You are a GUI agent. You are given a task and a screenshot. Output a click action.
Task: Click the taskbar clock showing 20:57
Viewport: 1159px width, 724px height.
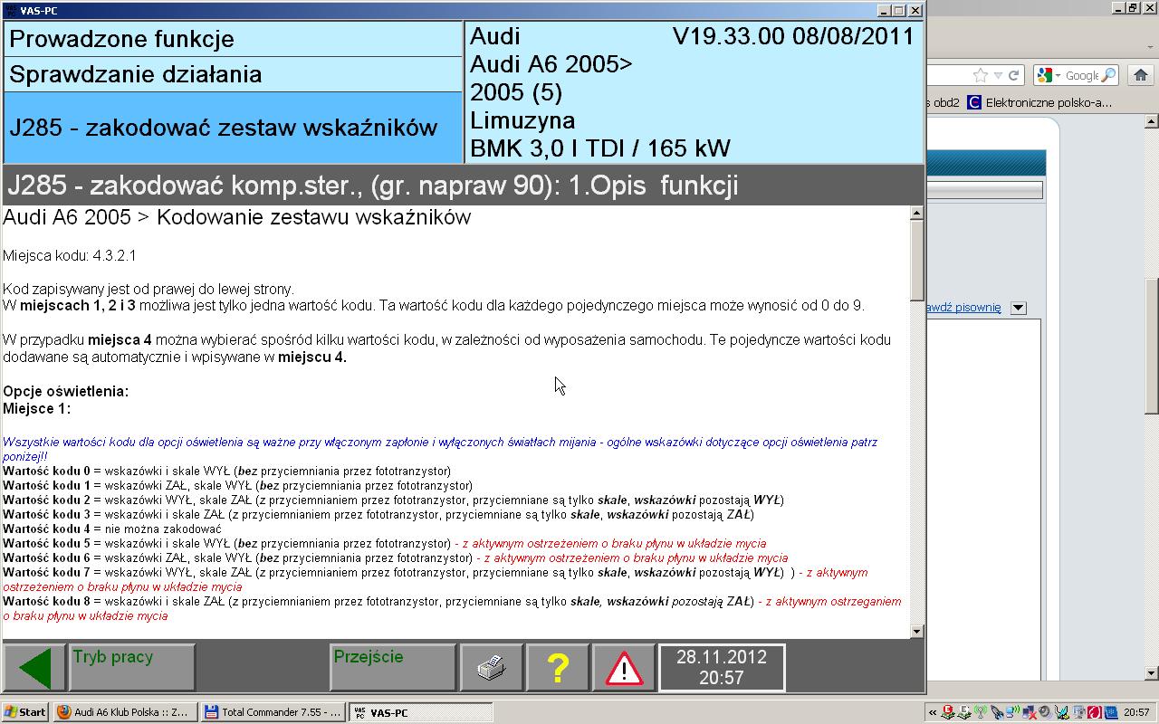click(x=1136, y=712)
